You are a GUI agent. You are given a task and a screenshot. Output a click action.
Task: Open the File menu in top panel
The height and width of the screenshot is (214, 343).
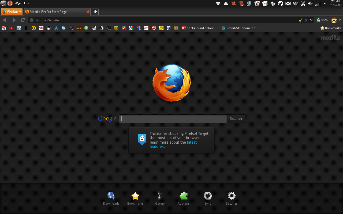pyautogui.click(x=27, y=3)
